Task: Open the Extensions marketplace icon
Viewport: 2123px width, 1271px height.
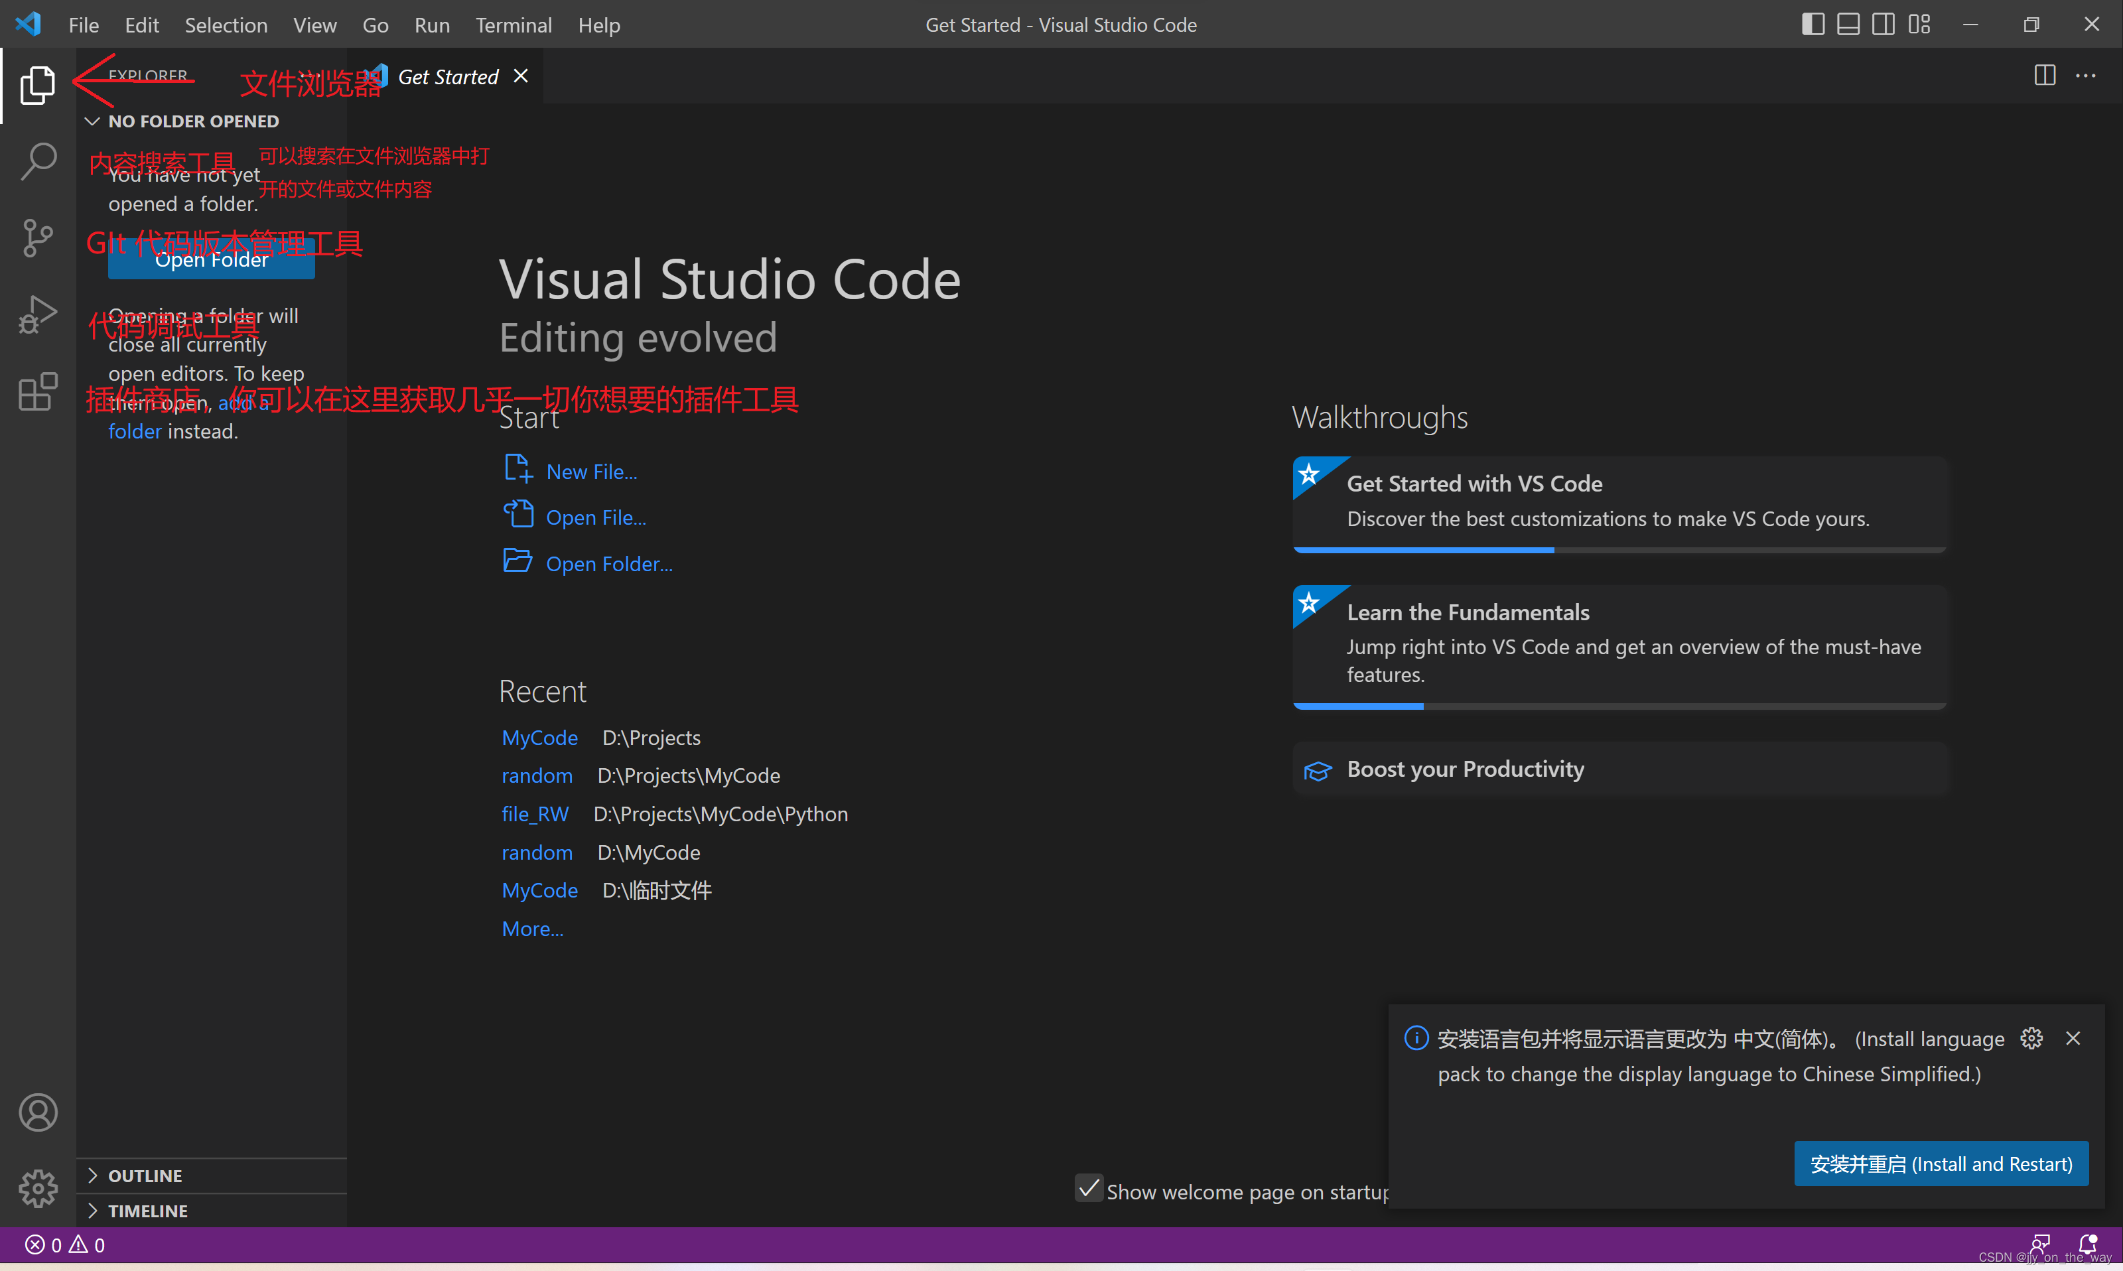Action: coord(38,391)
